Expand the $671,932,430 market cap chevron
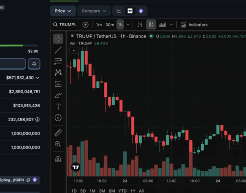The width and height of the screenshot is (246, 193). pos(38,78)
